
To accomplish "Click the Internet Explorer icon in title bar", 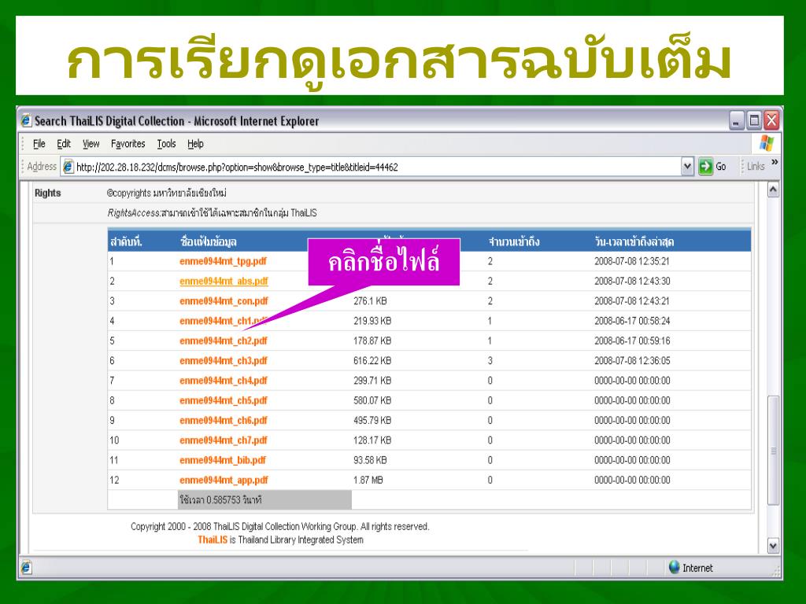I will click(x=26, y=121).
